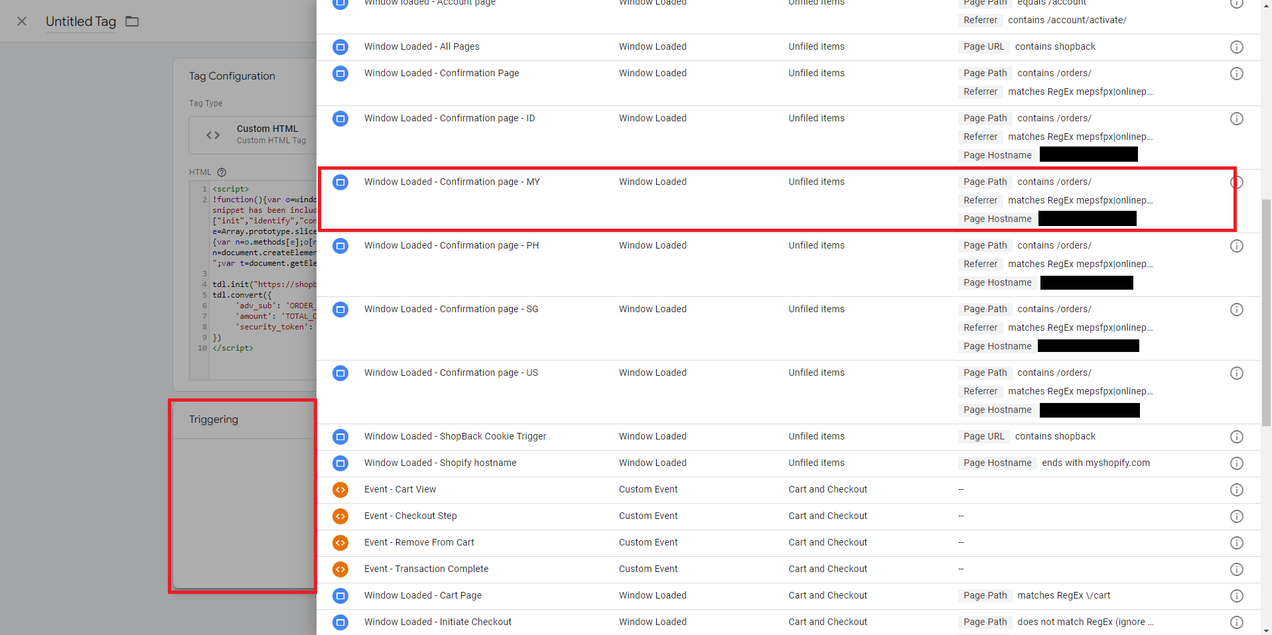
Task: Click orange icon of Remove From Cart event
Action: [x=340, y=543]
